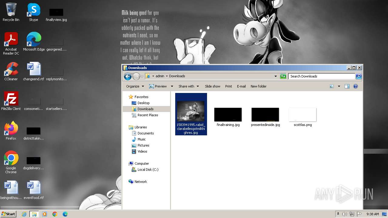This screenshot has width=388, height=218.
Task: Open Recent Places in navigation pane
Action: (148, 115)
